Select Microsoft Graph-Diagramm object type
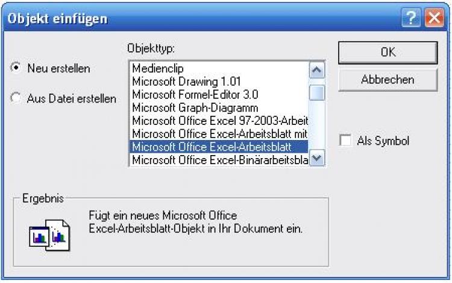Image resolution: width=452 pixels, height=283 pixels. pos(192,107)
